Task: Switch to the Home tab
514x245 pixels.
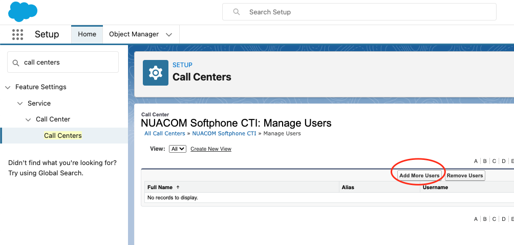Action: pyautogui.click(x=87, y=34)
